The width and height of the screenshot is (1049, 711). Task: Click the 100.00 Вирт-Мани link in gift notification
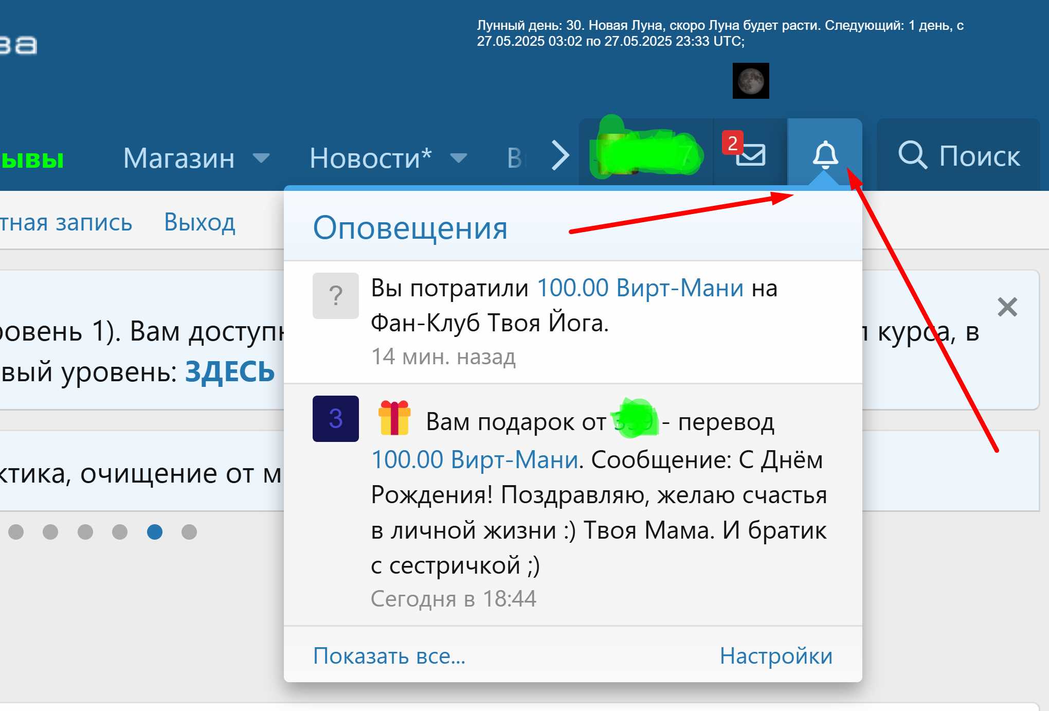tap(475, 459)
